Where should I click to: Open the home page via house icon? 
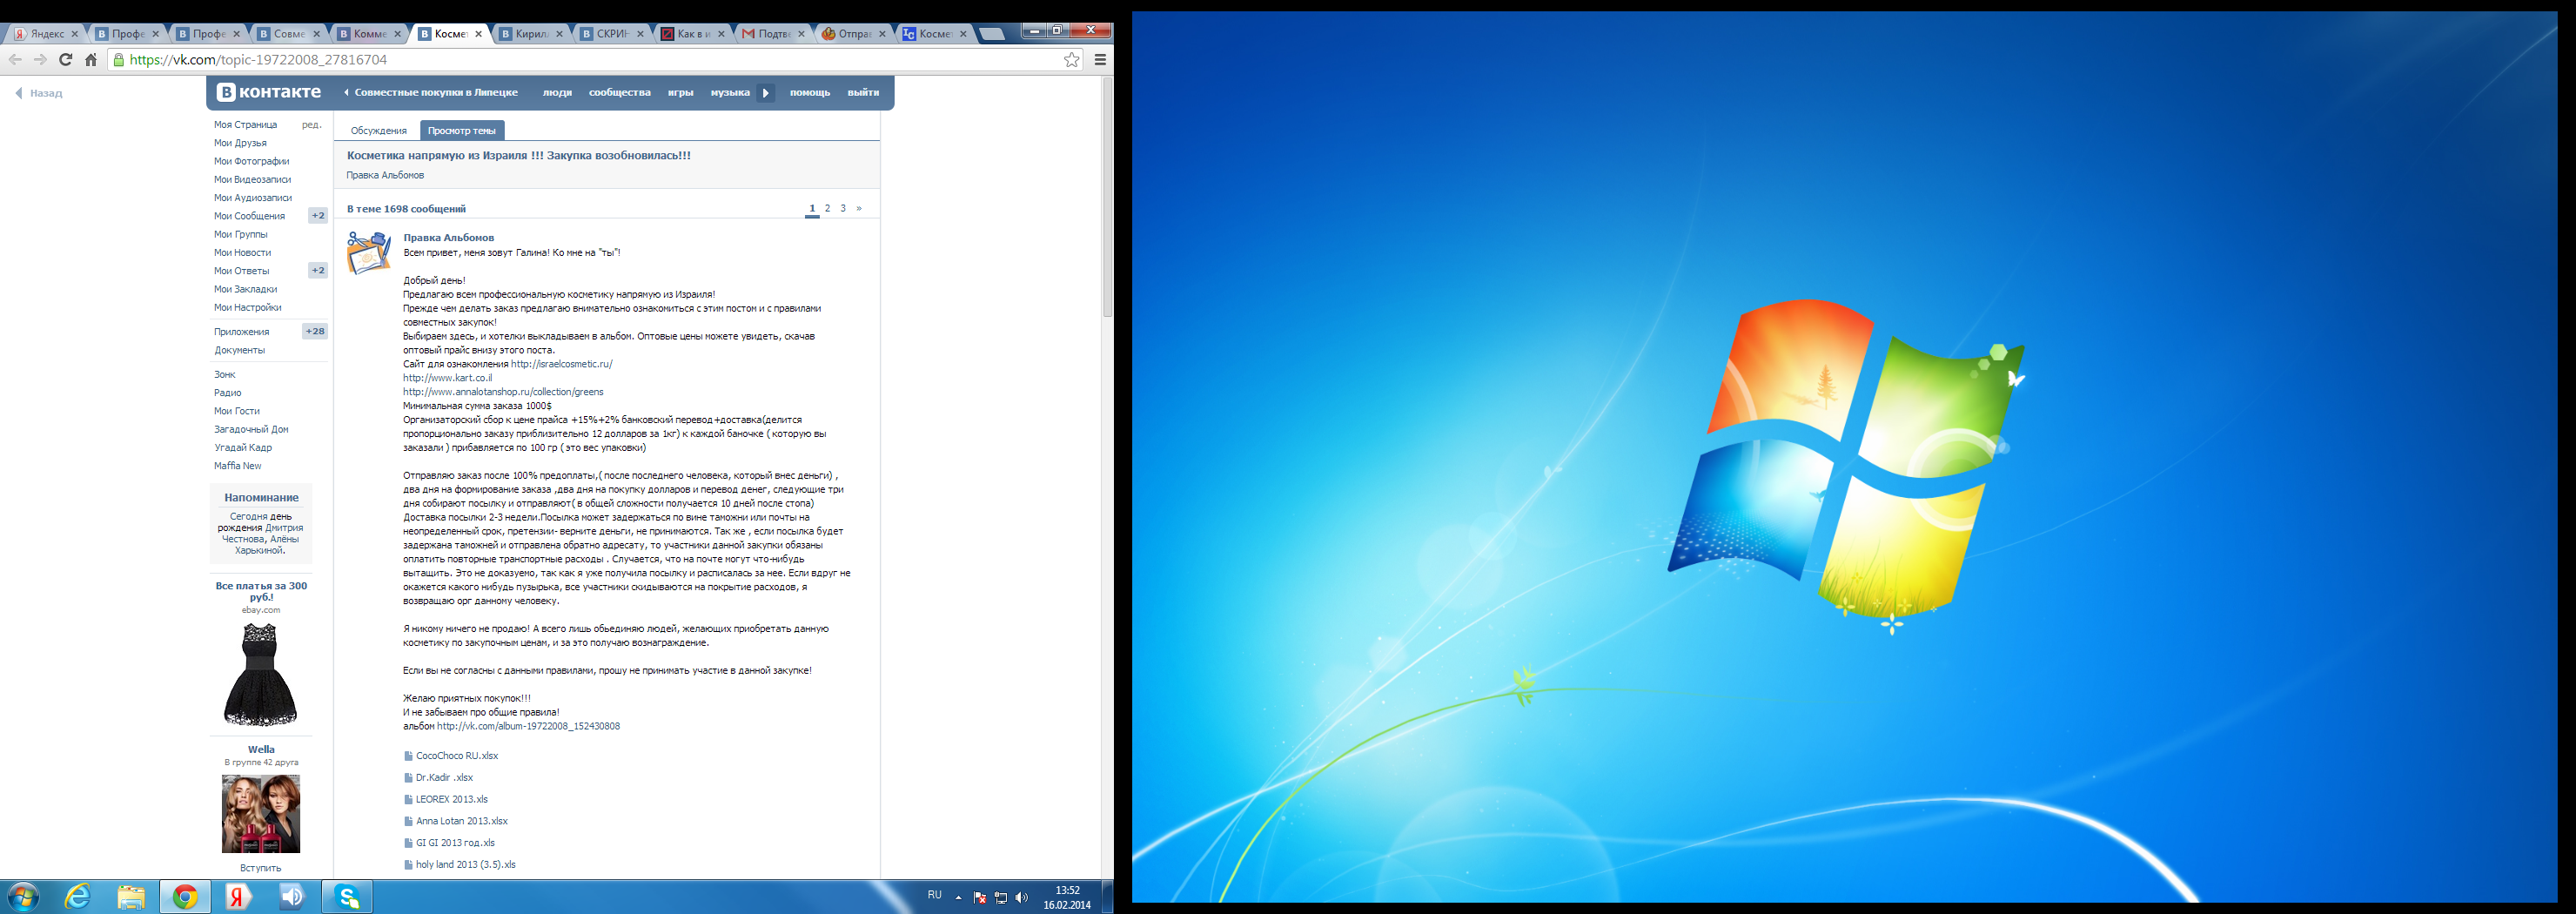(91, 60)
